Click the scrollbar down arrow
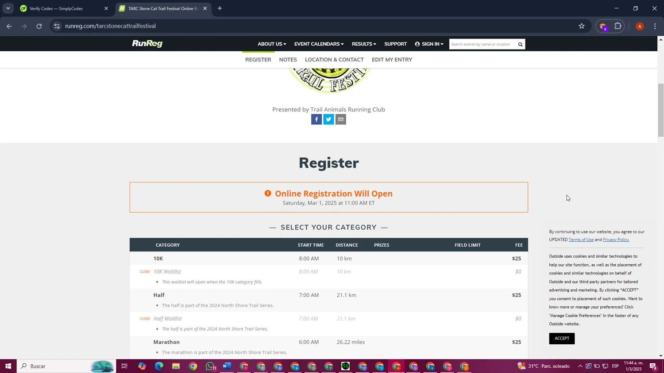The image size is (664, 373). 660,356
